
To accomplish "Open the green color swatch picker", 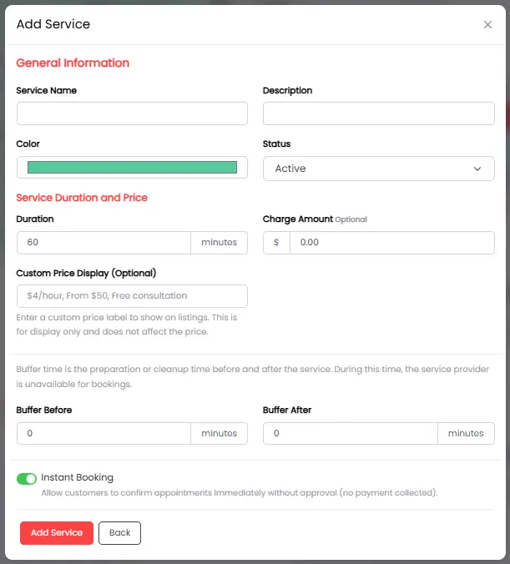I will [x=132, y=168].
